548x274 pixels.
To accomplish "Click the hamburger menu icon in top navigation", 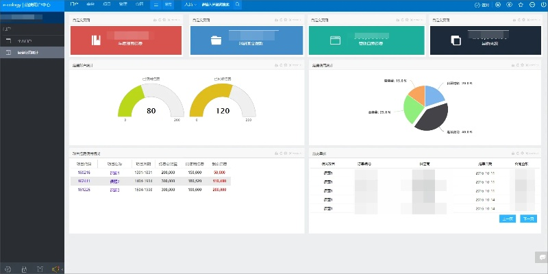I will pyautogui.click(x=155, y=4).
